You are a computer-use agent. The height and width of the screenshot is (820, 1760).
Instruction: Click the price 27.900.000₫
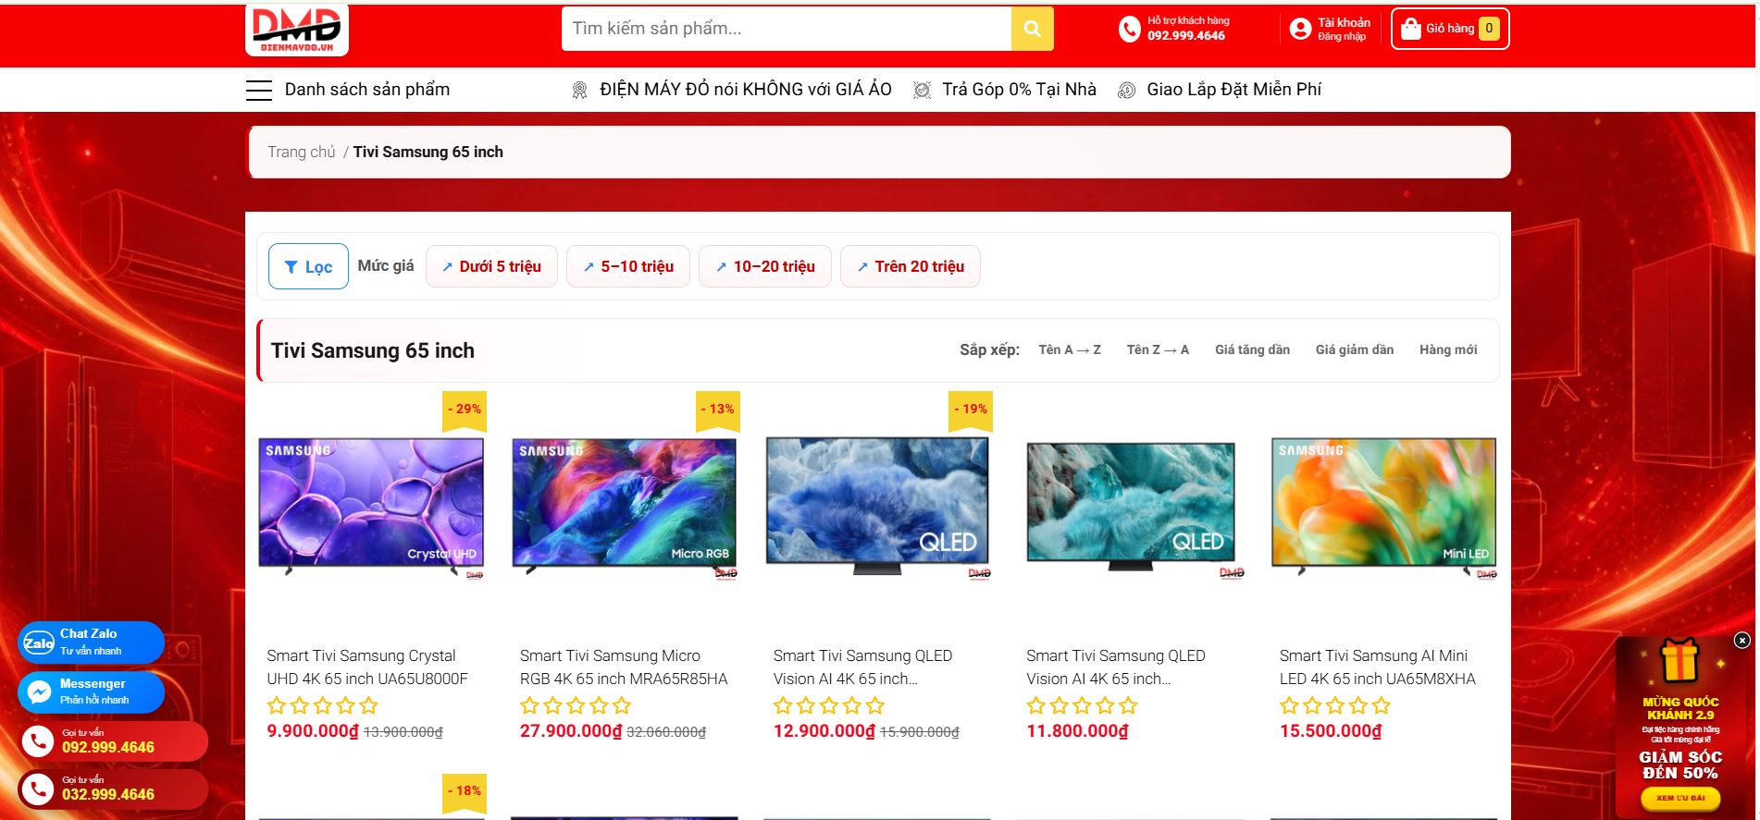(x=571, y=731)
